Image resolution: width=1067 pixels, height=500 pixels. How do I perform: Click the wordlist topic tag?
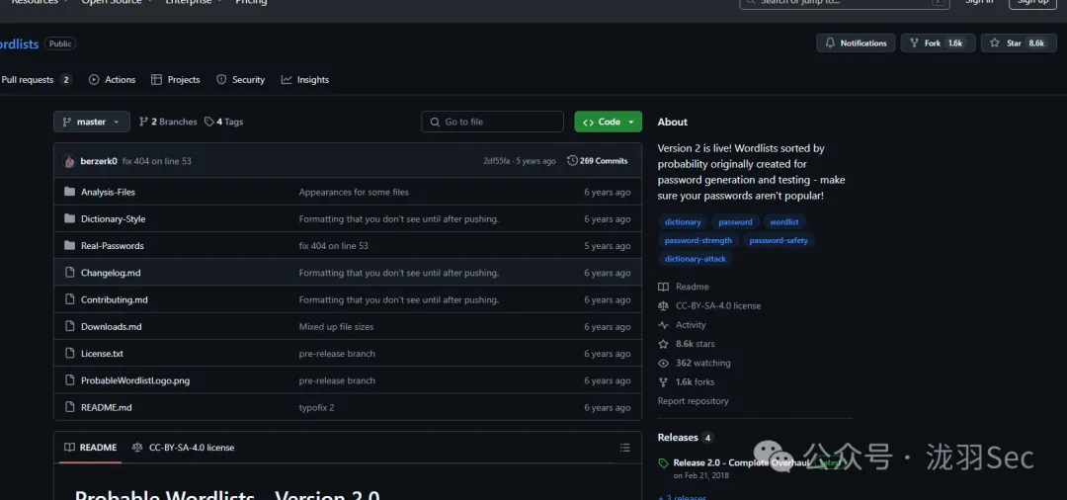784,221
